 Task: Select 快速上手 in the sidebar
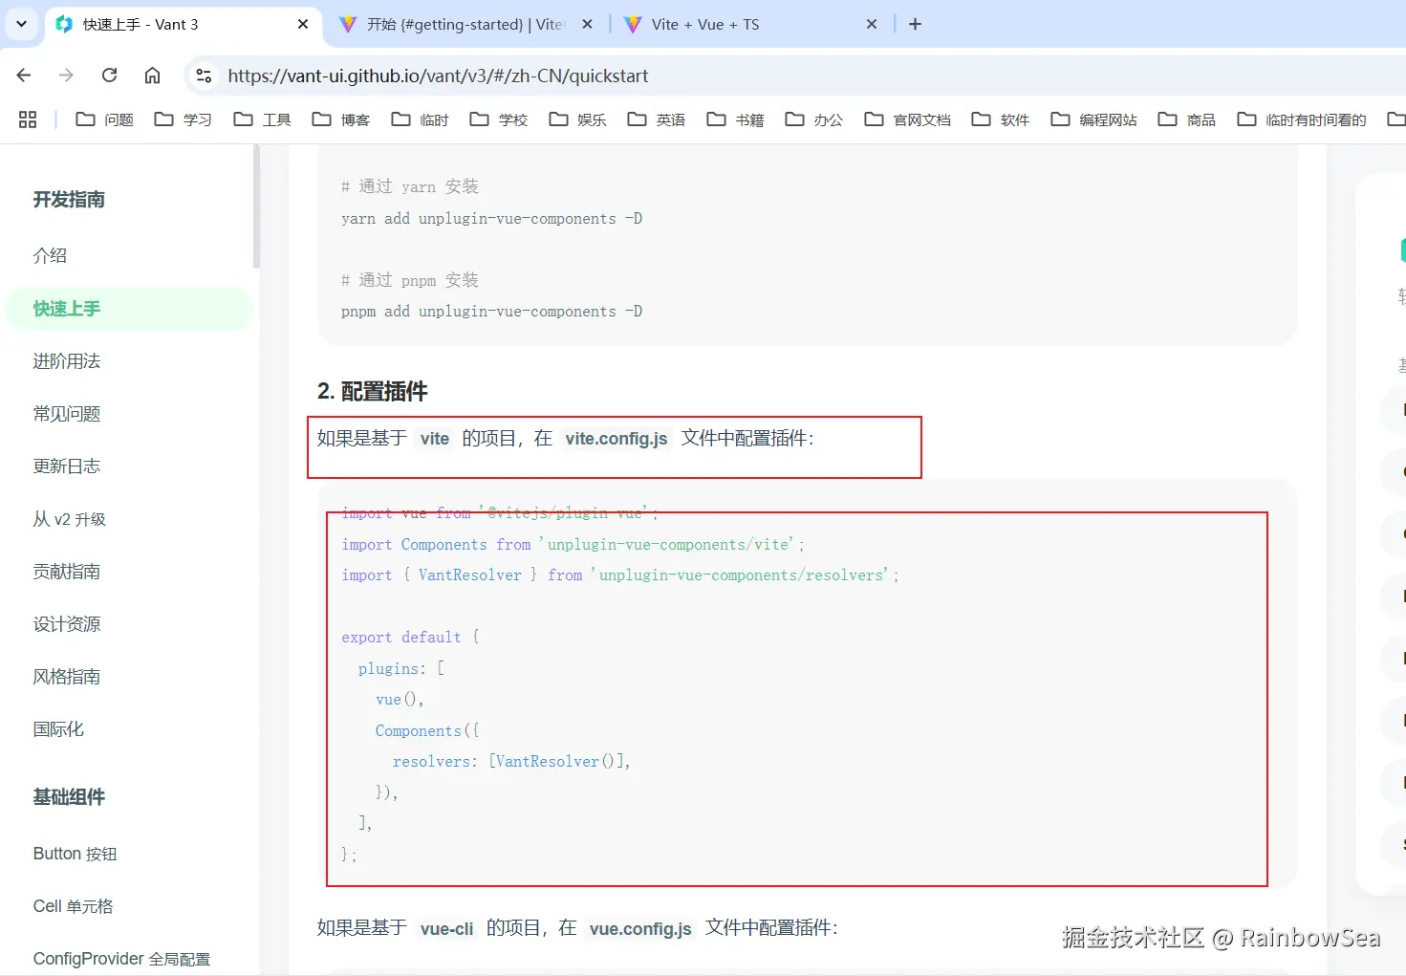pyautogui.click(x=128, y=309)
